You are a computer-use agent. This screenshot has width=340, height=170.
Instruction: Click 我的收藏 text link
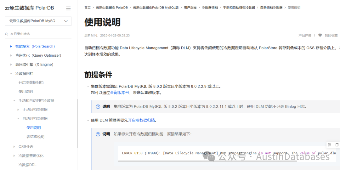pyautogui.click(x=331, y=35)
